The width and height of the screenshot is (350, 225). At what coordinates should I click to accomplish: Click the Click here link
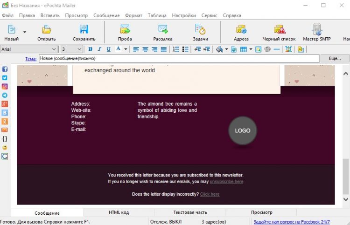(x=210, y=194)
